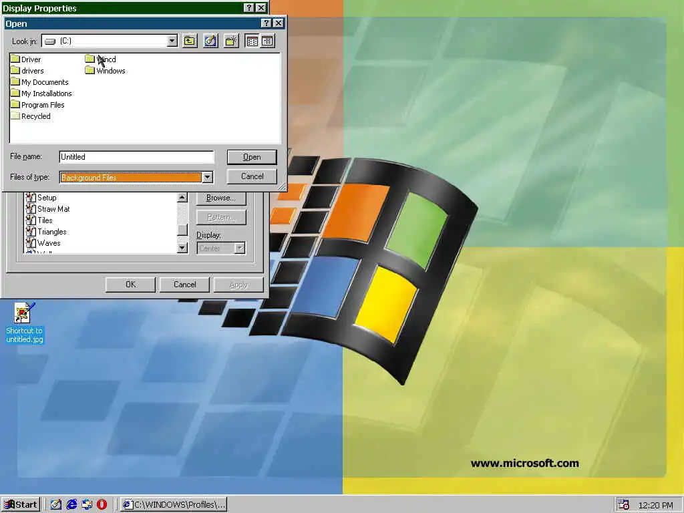
Task: Select the Setup wallpaper entry
Action: coord(41,198)
